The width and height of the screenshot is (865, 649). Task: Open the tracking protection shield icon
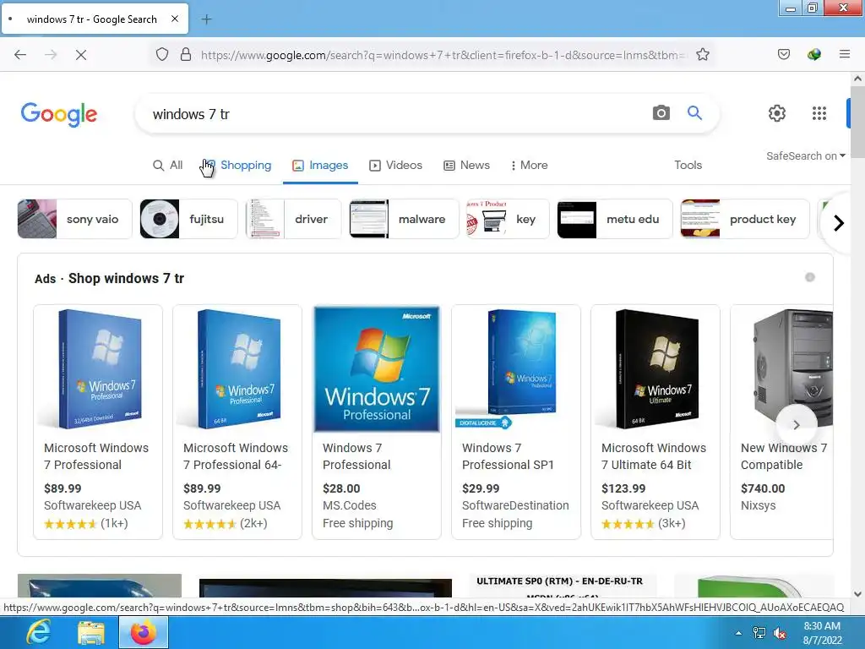tap(161, 55)
